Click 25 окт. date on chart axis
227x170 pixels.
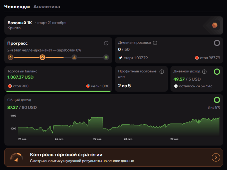coord(23,139)
